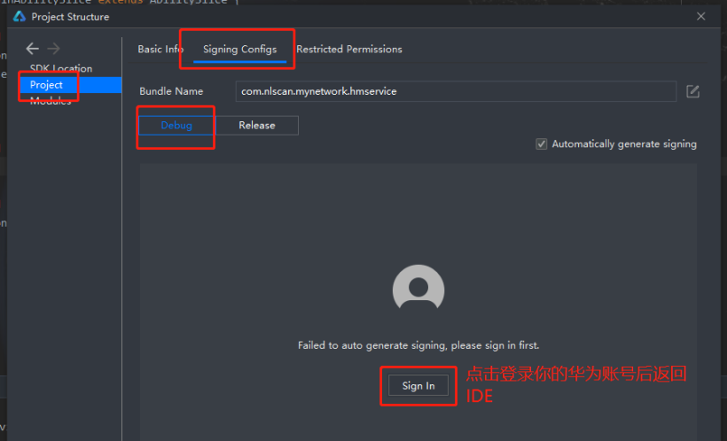Click the Bundle Name input field
Screen dimensions: 727x441
coord(456,91)
